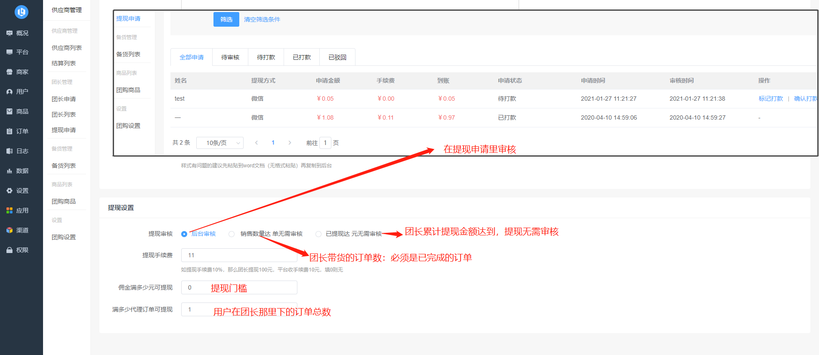This screenshot has width=819, height=355.
Task: Open the 10条/页 page size dropdown
Action: [219, 143]
